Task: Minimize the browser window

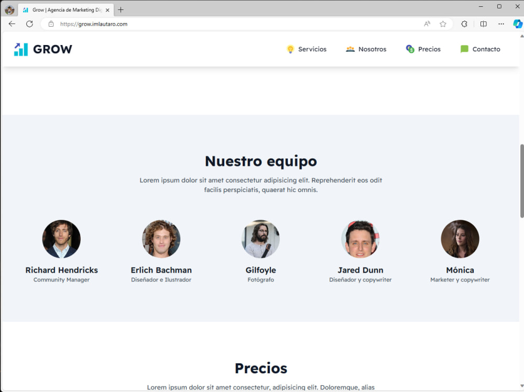Action: [481, 6]
